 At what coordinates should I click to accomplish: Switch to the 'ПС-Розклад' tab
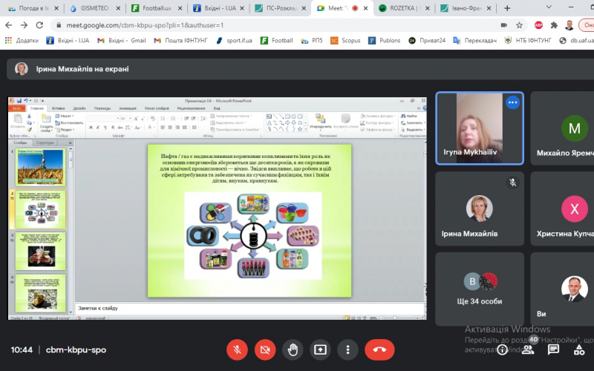[x=280, y=8]
